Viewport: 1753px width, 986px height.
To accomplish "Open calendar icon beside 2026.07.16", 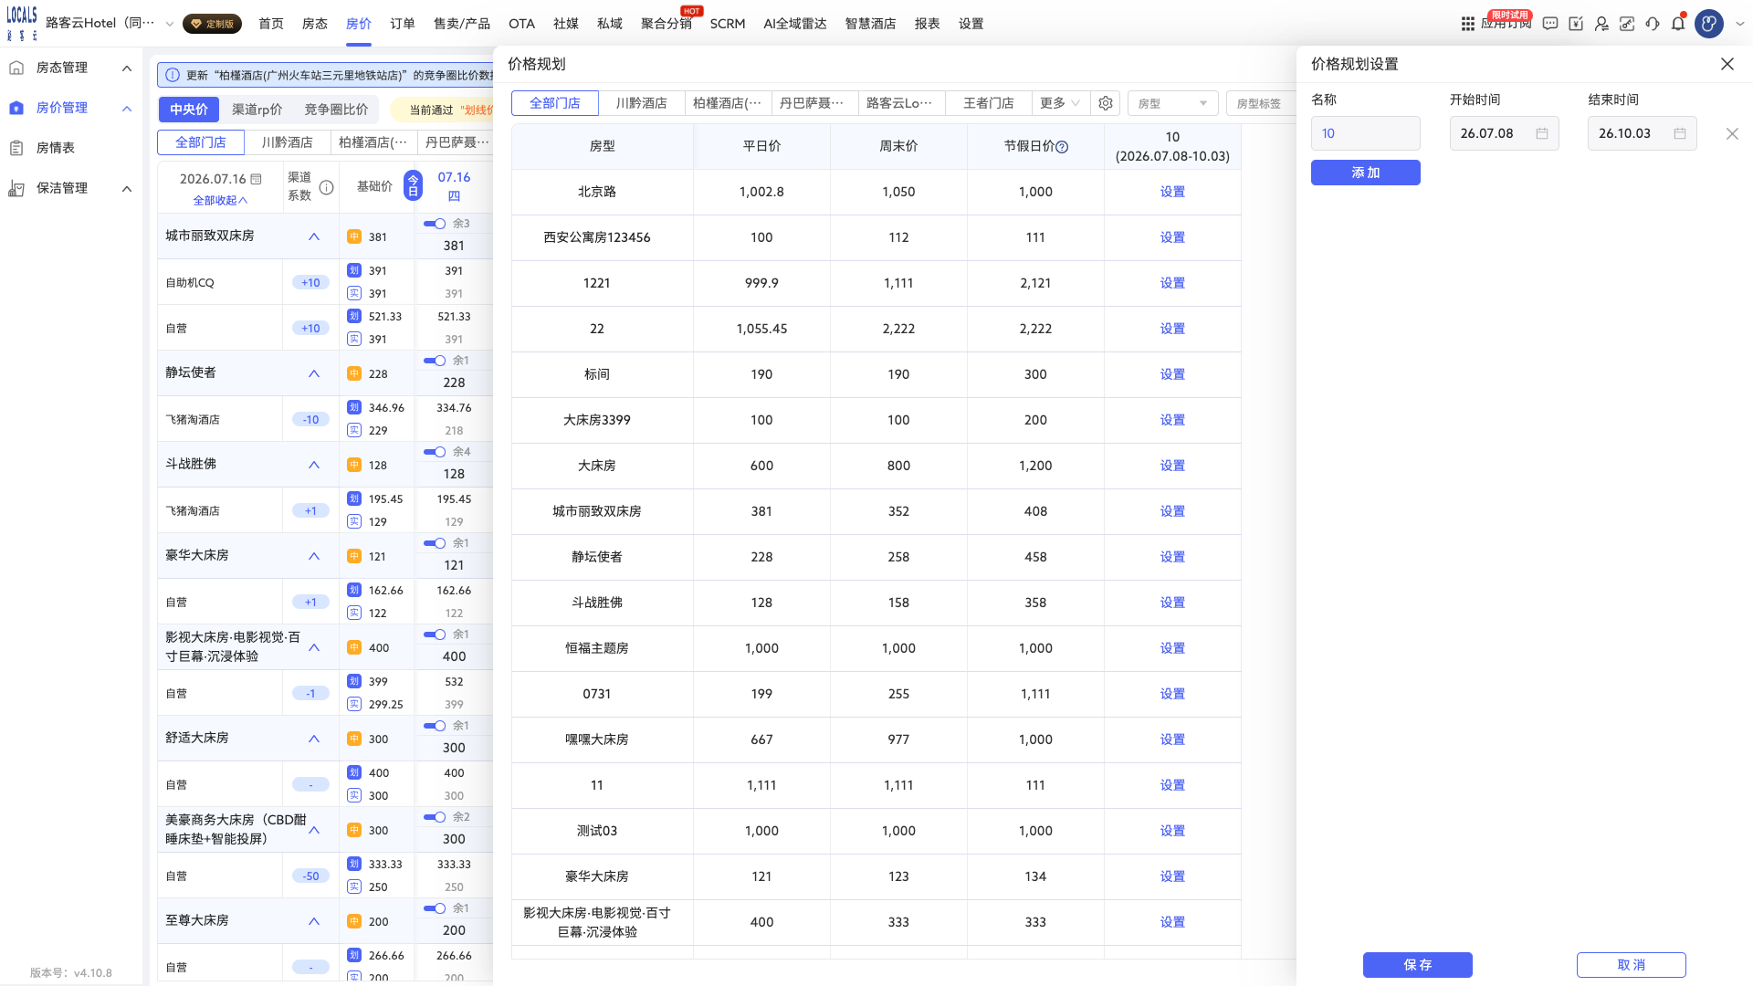I will point(257,179).
